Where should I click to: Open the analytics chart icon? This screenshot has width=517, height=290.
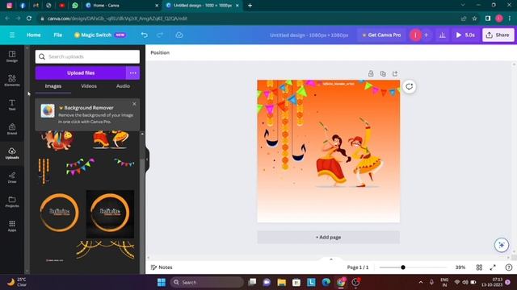click(443, 35)
